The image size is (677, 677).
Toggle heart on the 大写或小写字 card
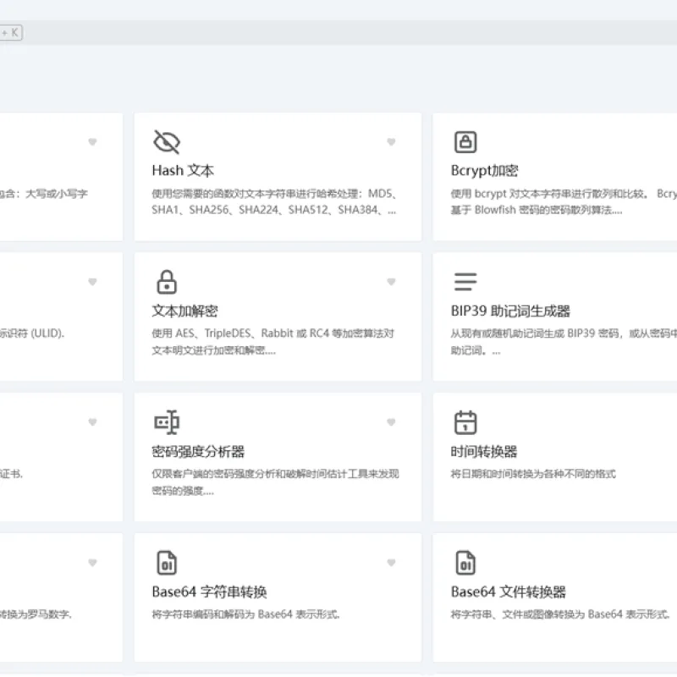point(92,141)
